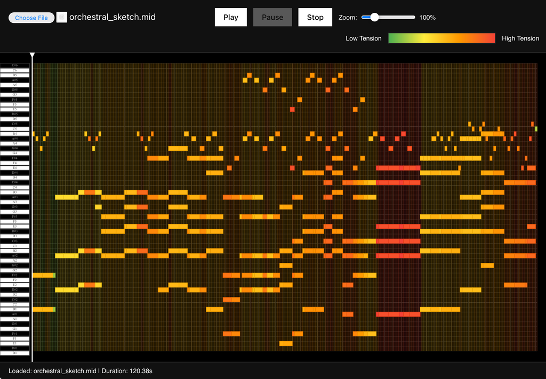Click the C#2 orange note block
This screenshot has width=546, height=379.
[x=231, y=300]
